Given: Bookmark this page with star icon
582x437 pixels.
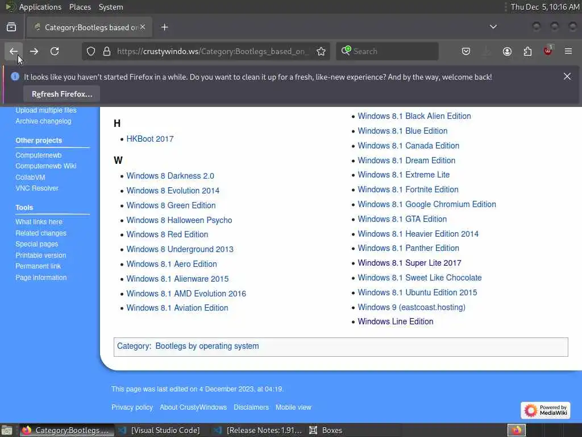Looking at the screenshot, I should (321, 51).
